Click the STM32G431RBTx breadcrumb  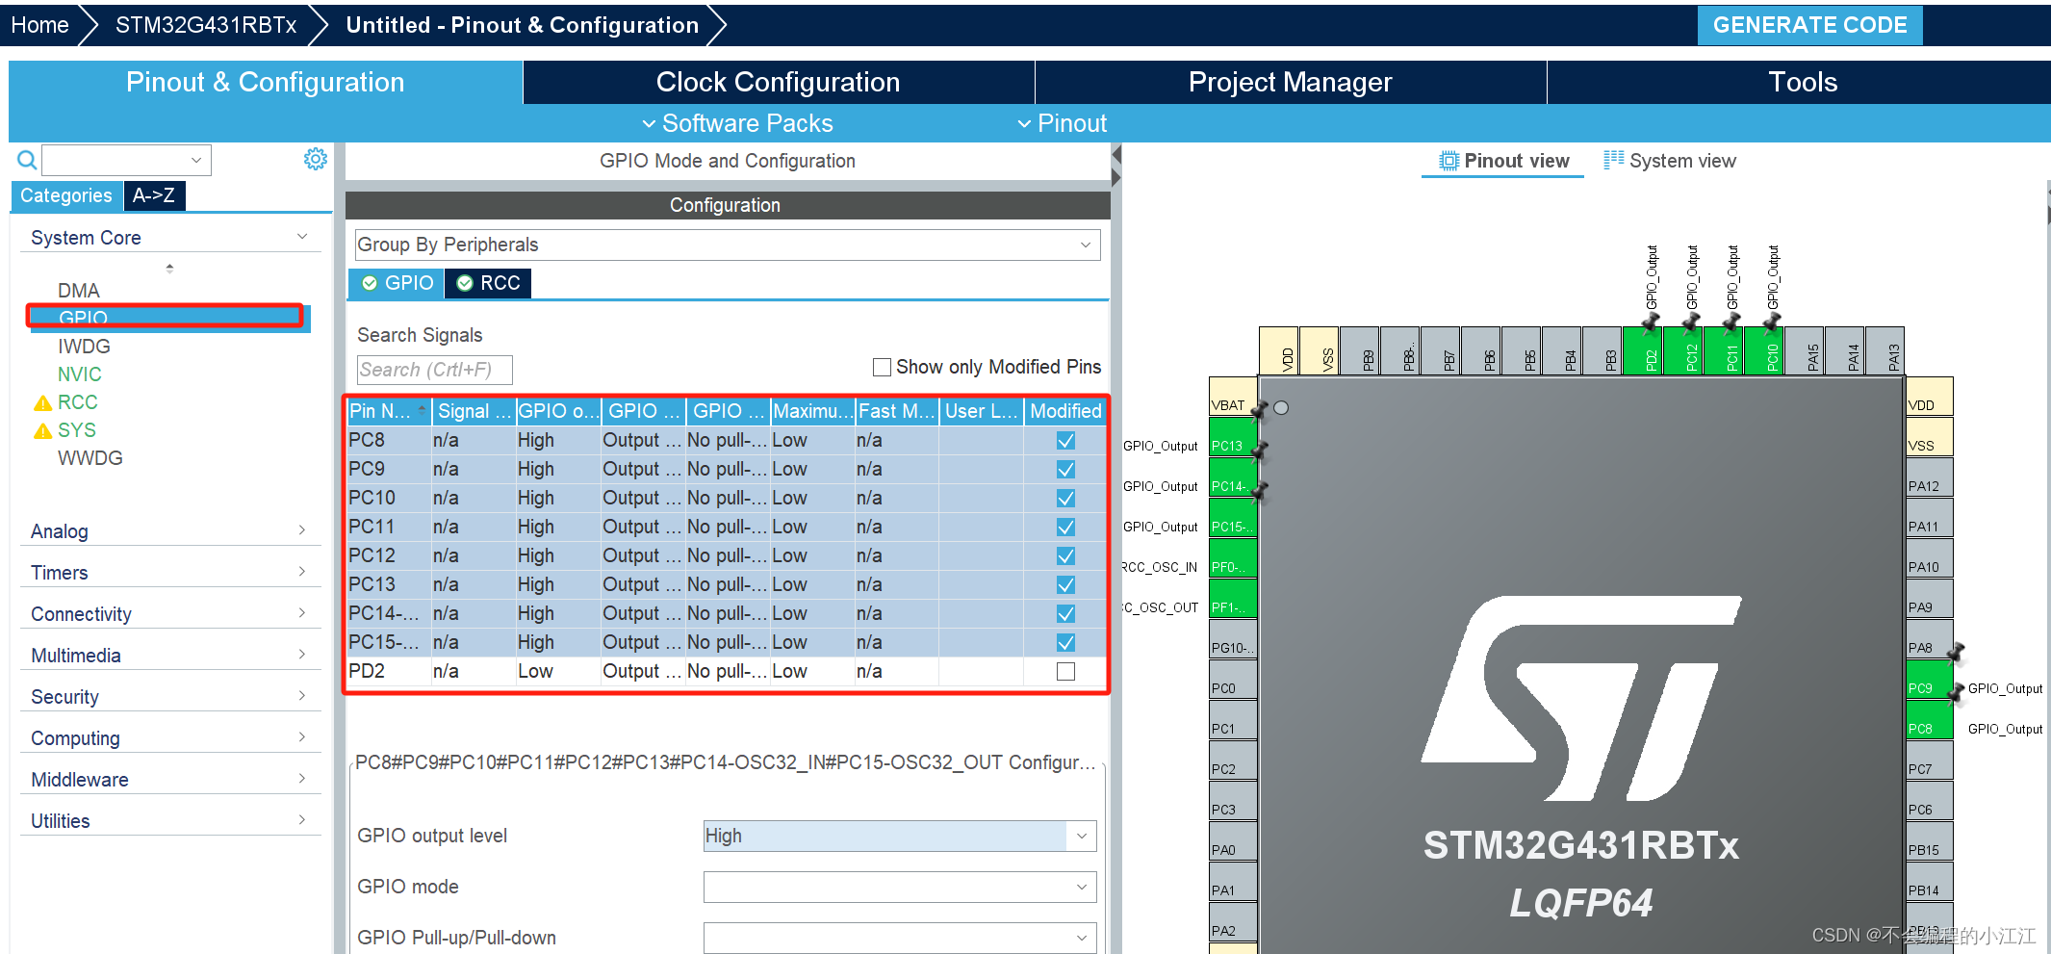206,25
